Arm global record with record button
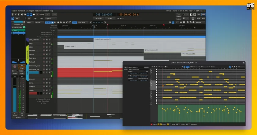Screen dimensions: 257x135 tap(37, 15)
